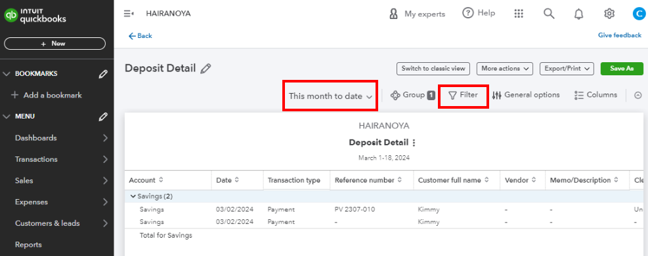Screen dimensions: 648x256
Task: Open This month to date dropdown
Action: pos(330,96)
